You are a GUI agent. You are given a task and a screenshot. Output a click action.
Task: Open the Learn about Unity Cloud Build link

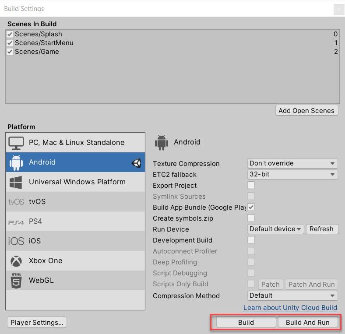(290, 307)
